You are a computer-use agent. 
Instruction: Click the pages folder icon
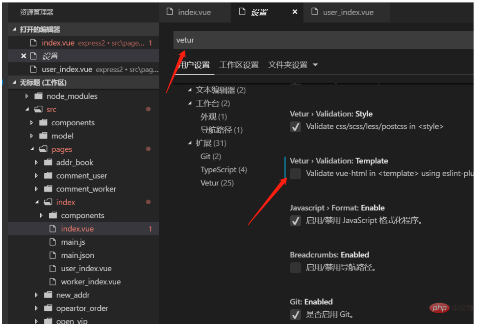tap(43, 149)
